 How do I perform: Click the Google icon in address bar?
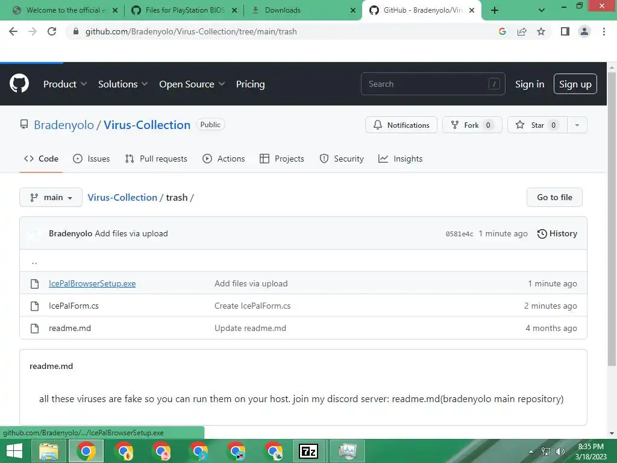[x=502, y=31]
